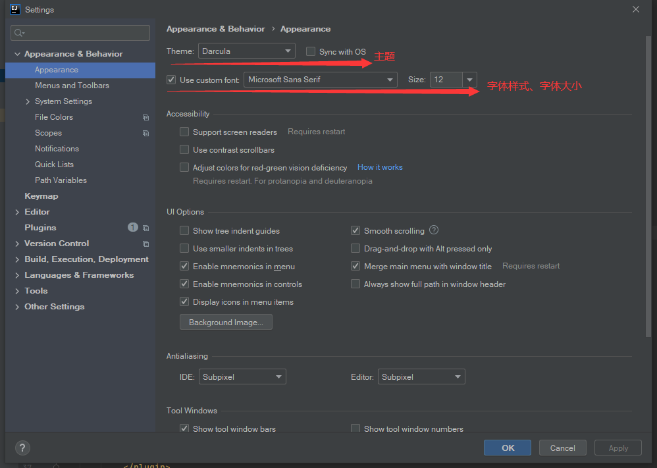
Task: Click the search magnifier icon in settings search
Action: coord(19,33)
